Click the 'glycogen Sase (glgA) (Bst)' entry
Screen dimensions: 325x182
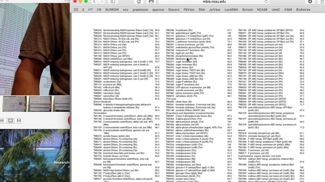click(189, 173)
